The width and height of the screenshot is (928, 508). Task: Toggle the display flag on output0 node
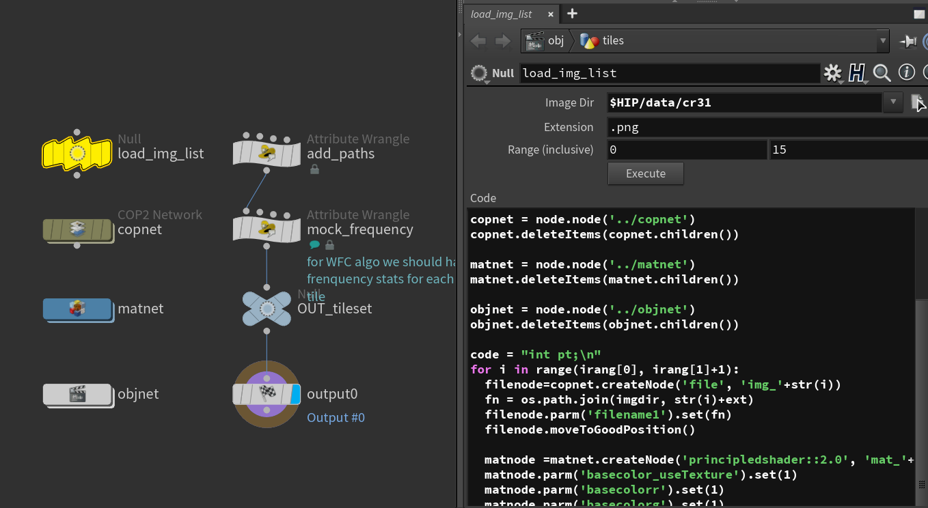(295, 394)
